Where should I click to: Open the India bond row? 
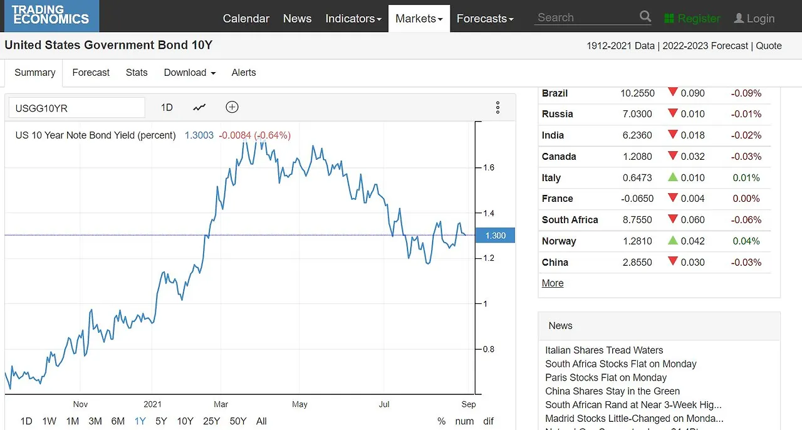coord(655,135)
